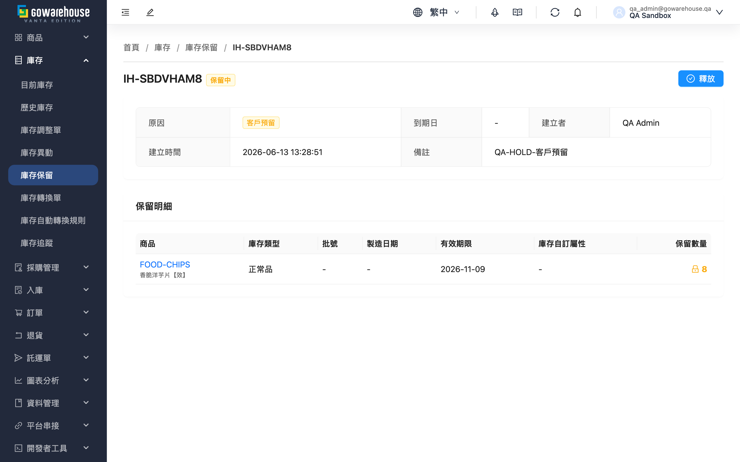This screenshot has height=462, width=740.
Task: Expand the 商品 menu chevron
Action: coord(86,37)
